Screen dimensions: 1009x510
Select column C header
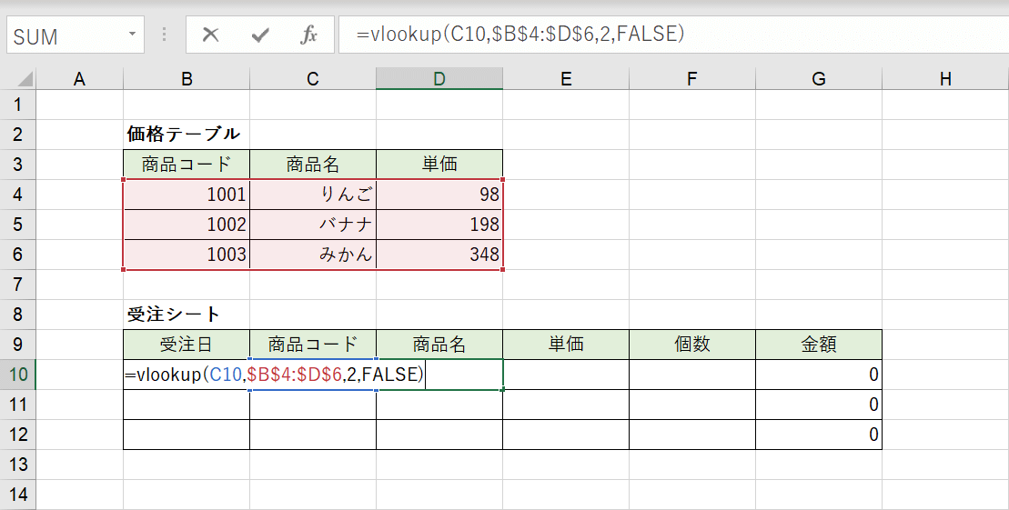point(313,79)
